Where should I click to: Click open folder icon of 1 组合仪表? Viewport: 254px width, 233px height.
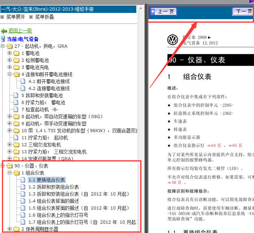click(x=16, y=173)
